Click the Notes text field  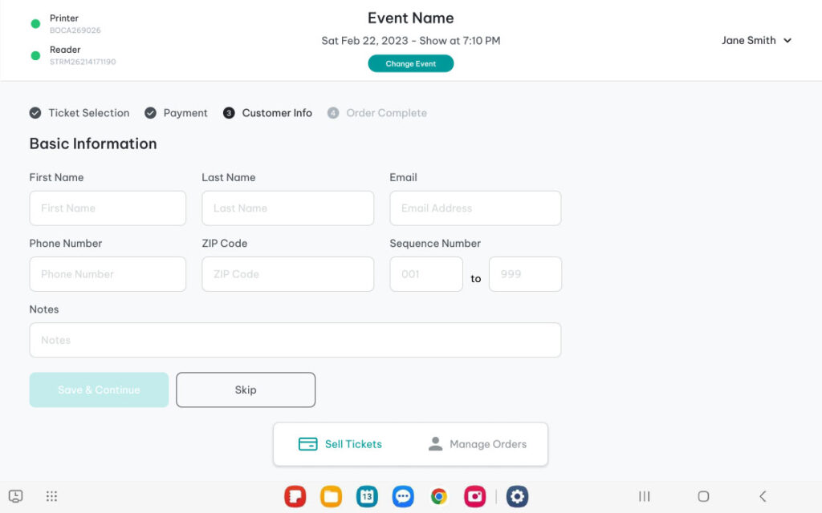coord(295,340)
